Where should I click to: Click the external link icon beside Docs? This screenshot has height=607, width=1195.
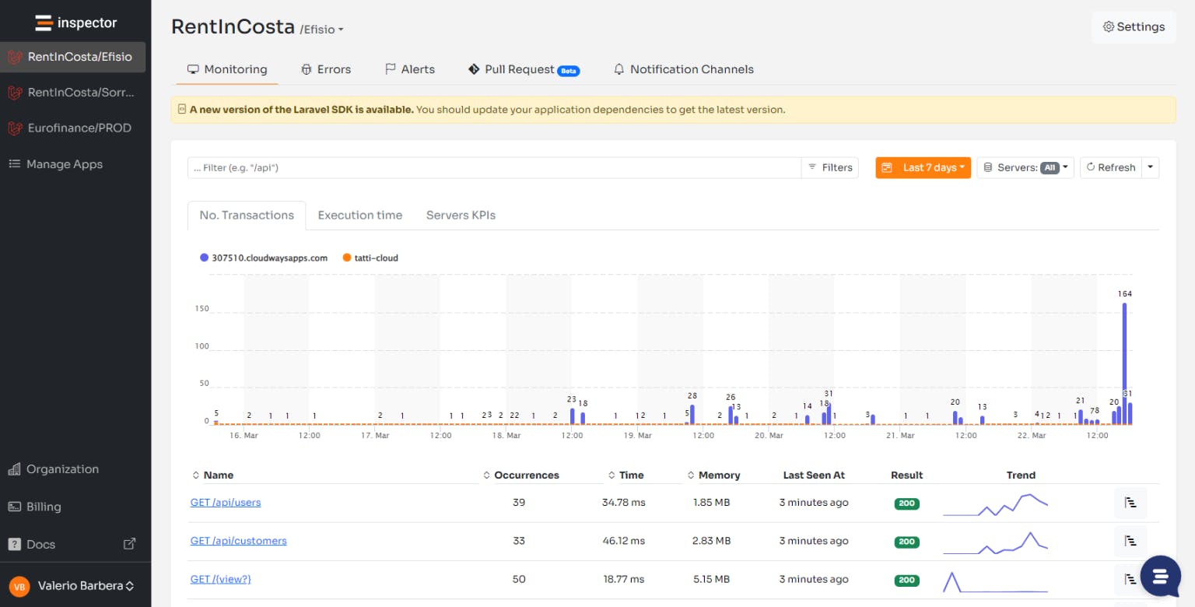pyautogui.click(x=130, y=544)
